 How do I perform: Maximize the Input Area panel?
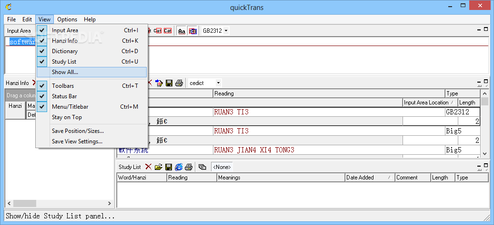[486, 29]
